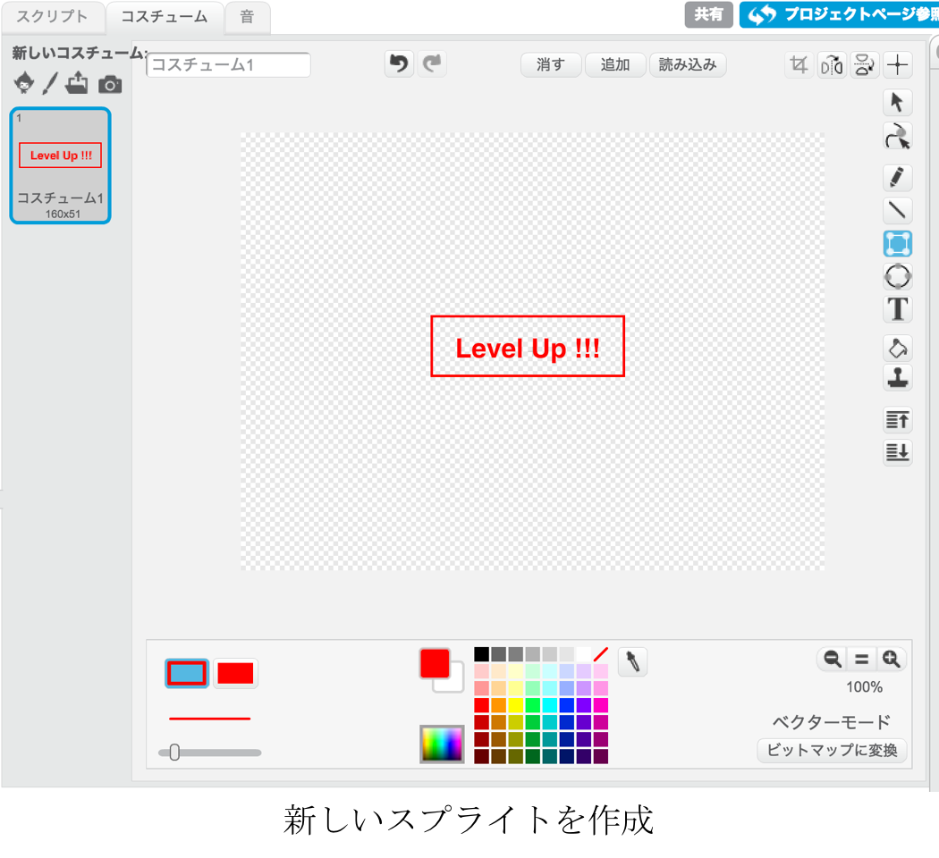Choose costume from library icon
The width and height of the screenshot is (939, 858).
pos(24,82)
